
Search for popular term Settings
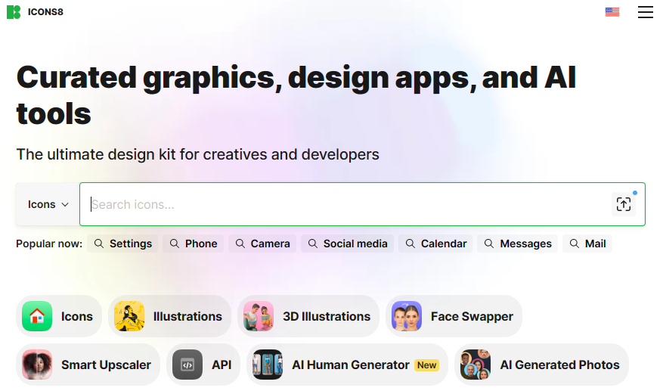tap(122, 244)
